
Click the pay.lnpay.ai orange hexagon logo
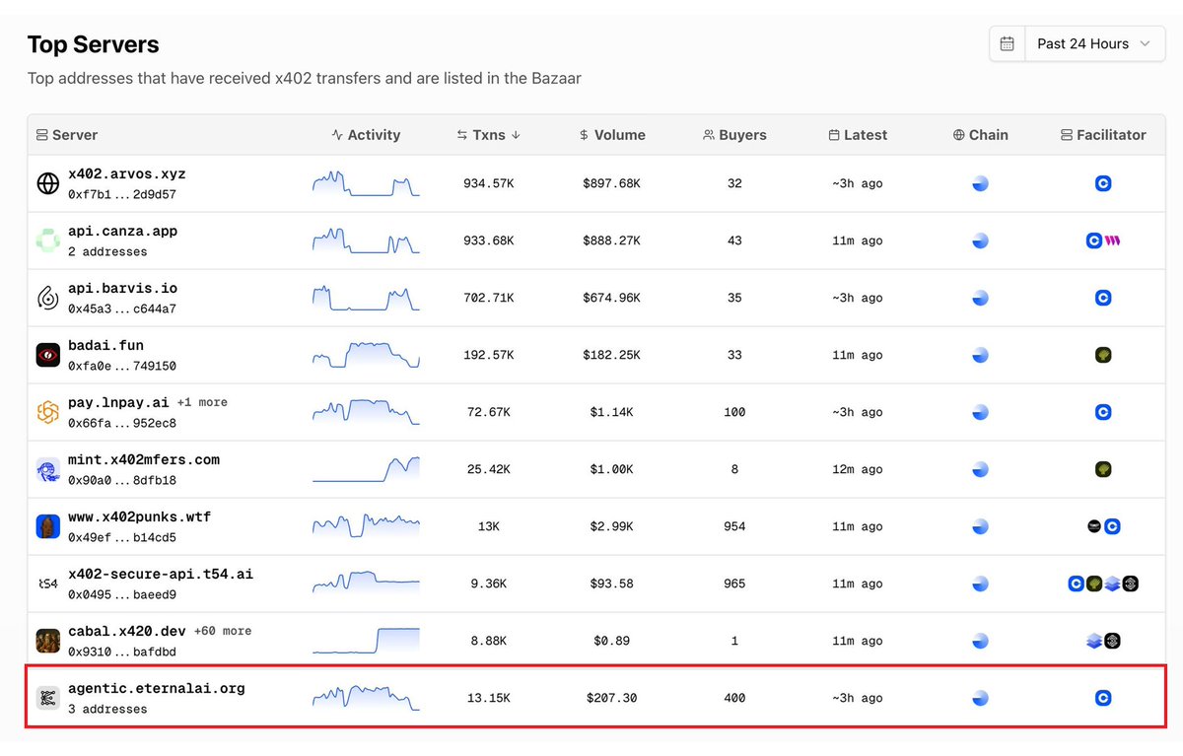coord(47,412)
